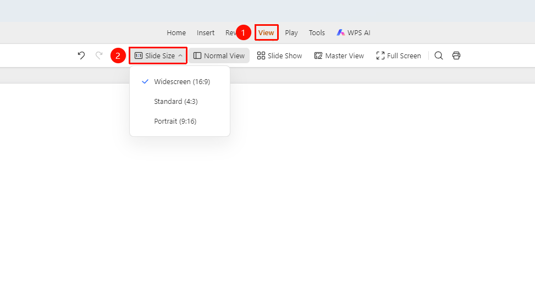The image size is (535, 299).
Task: Switch to Normal View
Action: coord(219,56)
